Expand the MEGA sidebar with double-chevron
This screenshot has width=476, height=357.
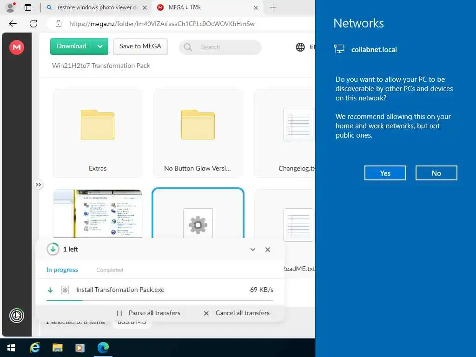pos(38,185)
